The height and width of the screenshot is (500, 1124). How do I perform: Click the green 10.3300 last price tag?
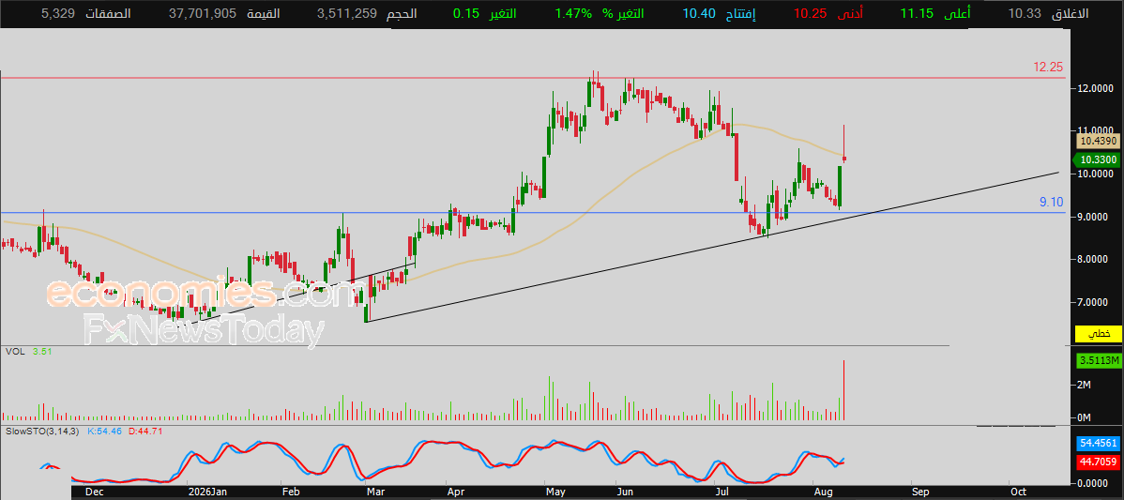(x=1096, y=160)
